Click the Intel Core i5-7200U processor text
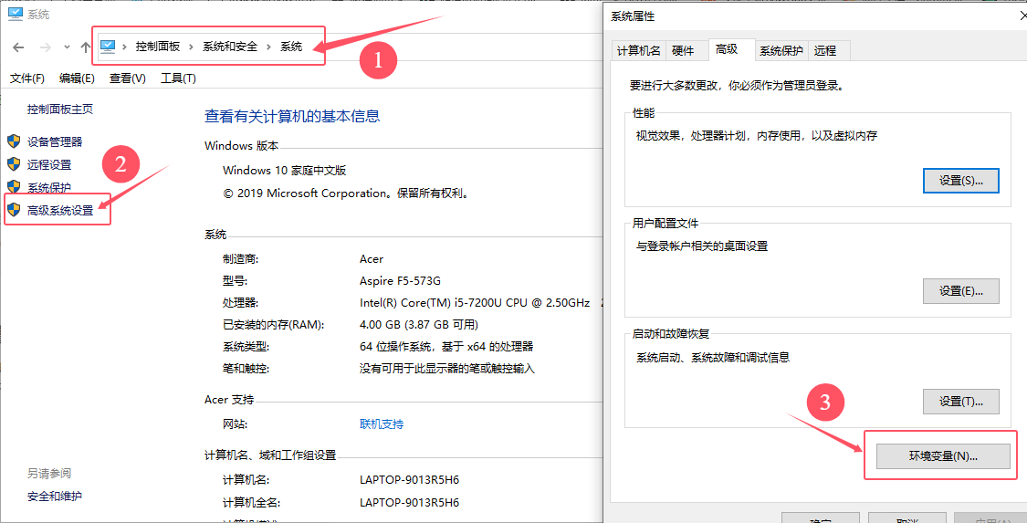Screen dimensions: 1027x523 475,304
